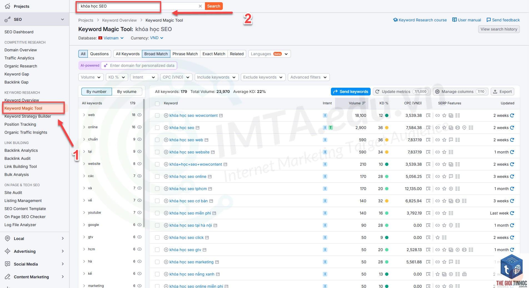529x288 pixels.
Task: Switch to Related tab
Action: 237,54
